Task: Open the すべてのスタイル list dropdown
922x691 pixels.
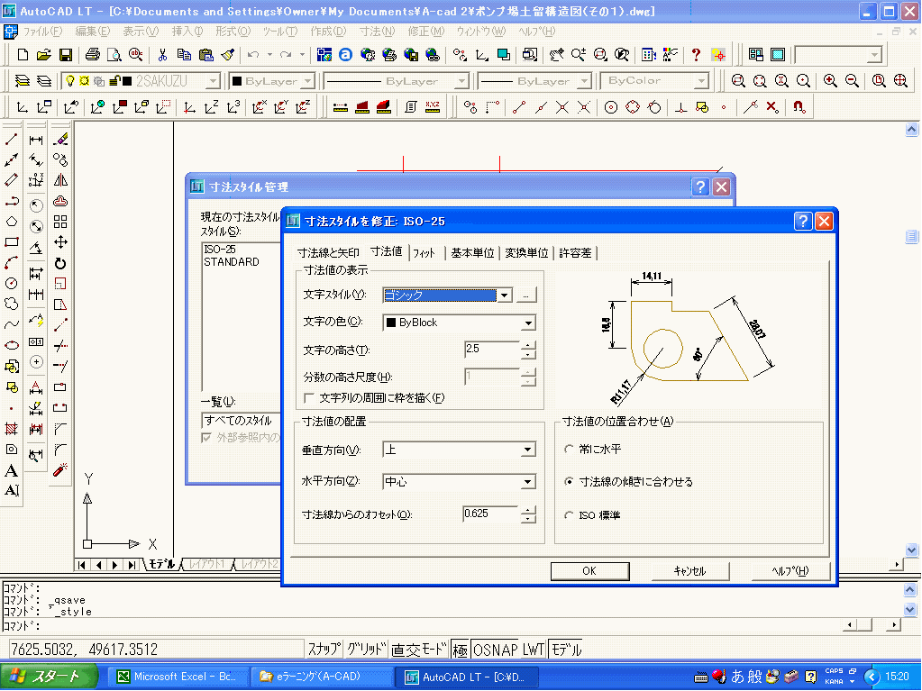Action: click(x=241, y=421)
